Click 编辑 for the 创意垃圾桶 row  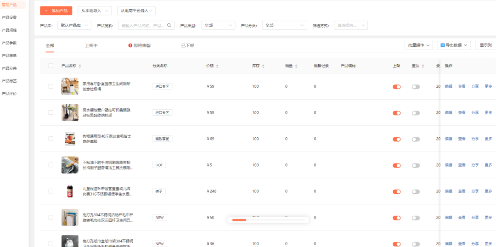click(x=449, y=86)
